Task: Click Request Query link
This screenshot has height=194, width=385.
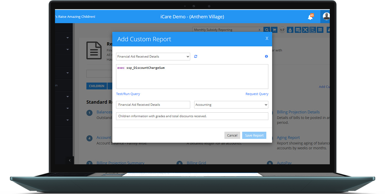Action: pyautogui.click(x=257, y=94)
